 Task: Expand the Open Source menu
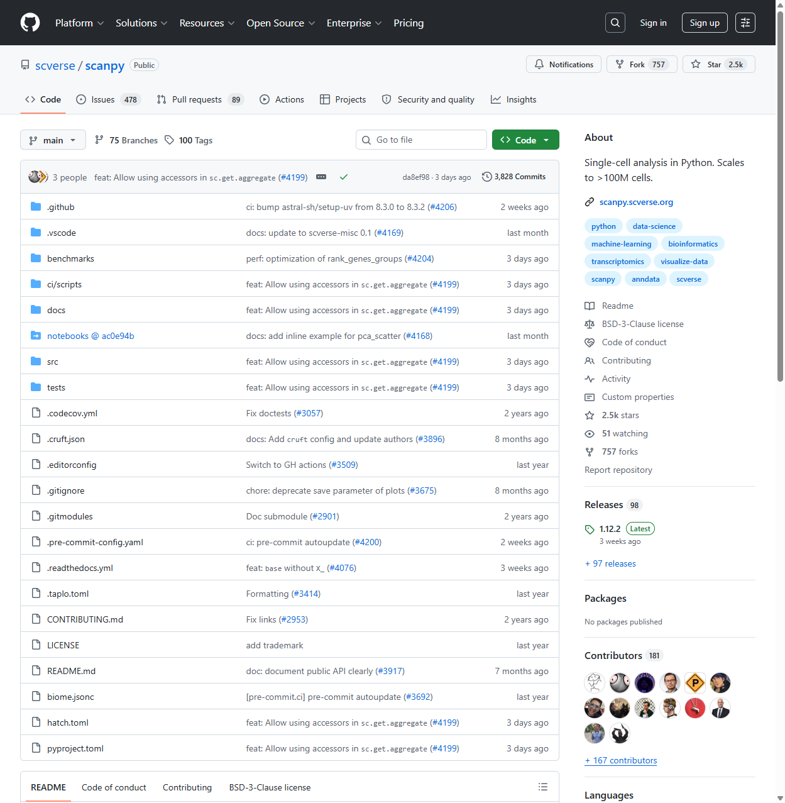[281, 23]
